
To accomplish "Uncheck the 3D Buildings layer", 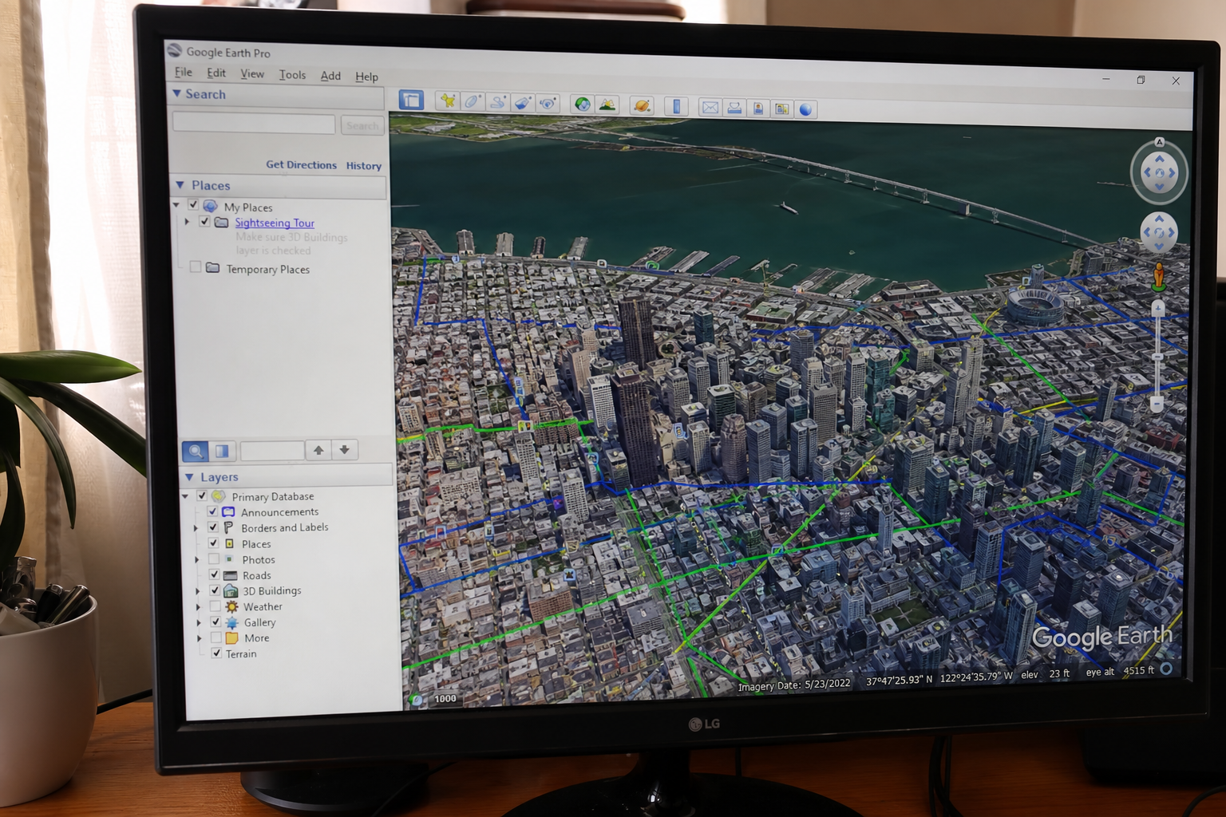I will 215,590.
